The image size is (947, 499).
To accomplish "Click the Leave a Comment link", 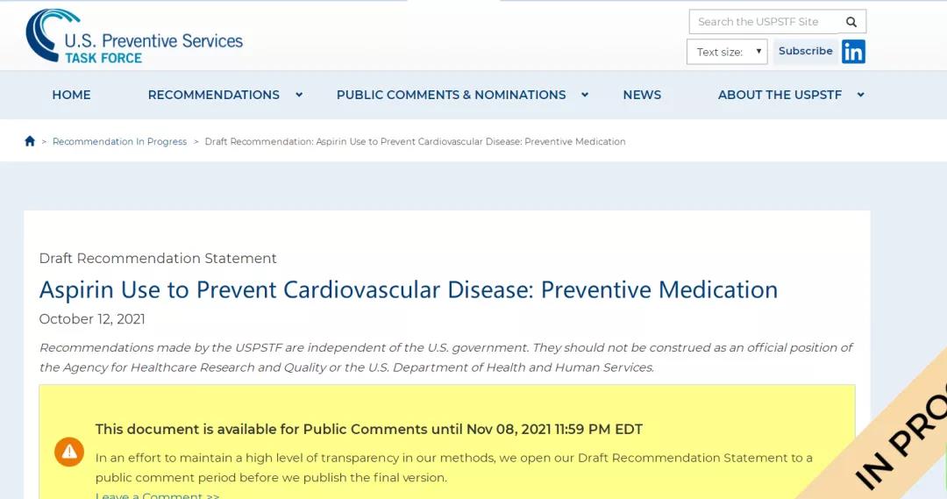I will [x=157, y=495].
